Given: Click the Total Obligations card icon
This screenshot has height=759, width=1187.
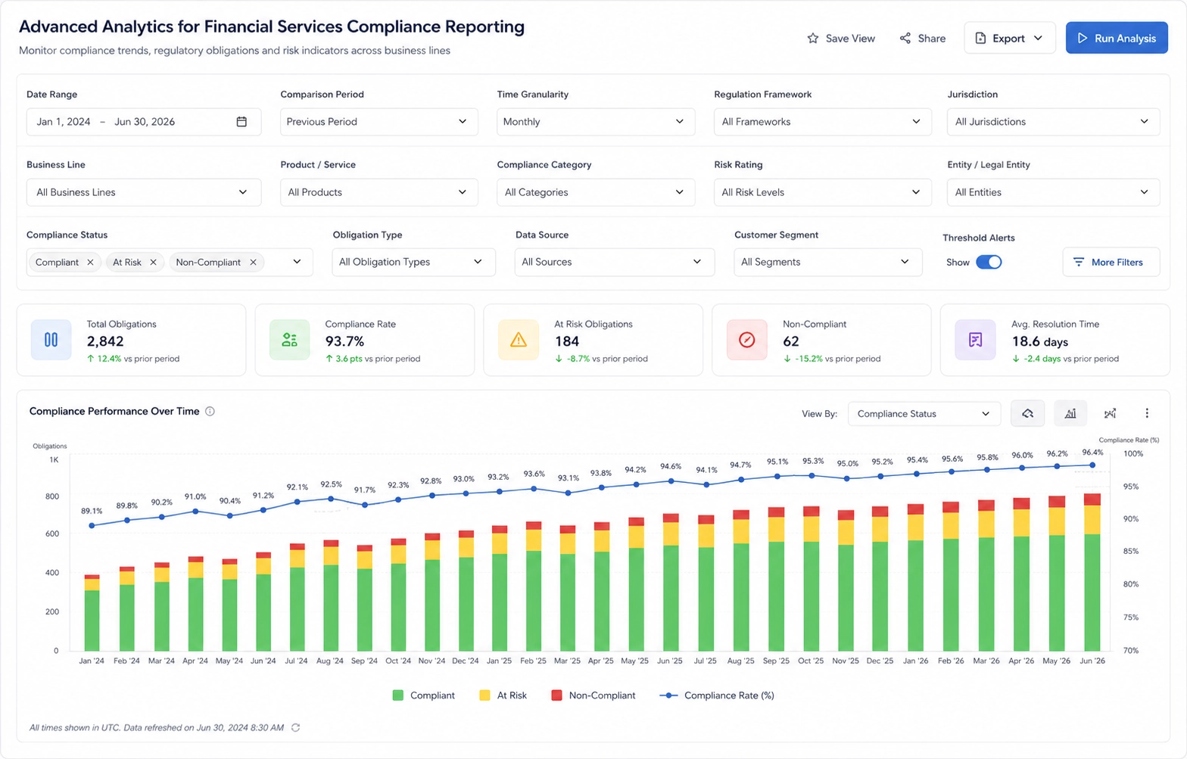Looking at the screenshot, I should [x=51, y=340].
